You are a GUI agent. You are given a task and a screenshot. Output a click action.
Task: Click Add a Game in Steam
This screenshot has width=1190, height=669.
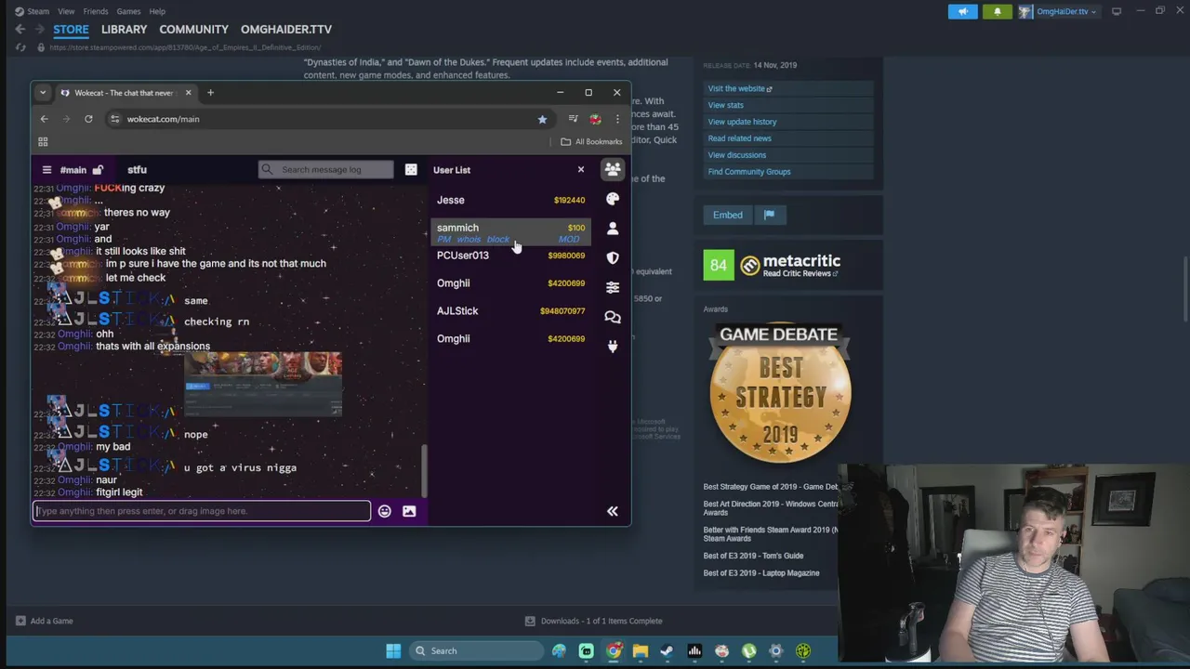pyautogui.click(x=45, y=621)
